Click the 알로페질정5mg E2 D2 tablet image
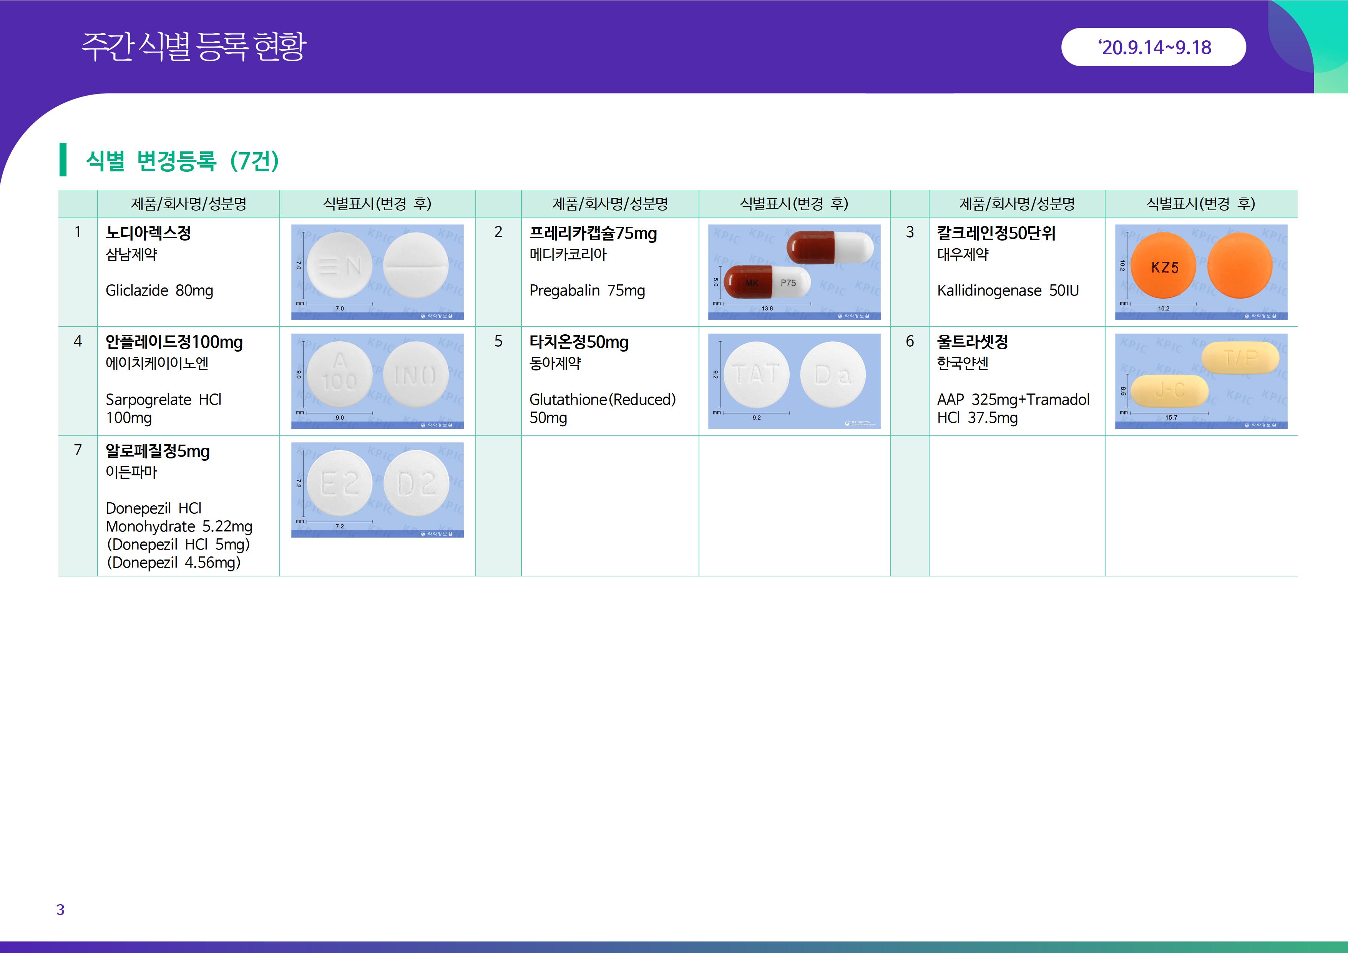 click(377, 489)
